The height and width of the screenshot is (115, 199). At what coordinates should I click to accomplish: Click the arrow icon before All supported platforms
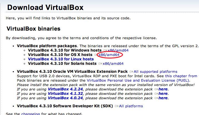[131, 72]
